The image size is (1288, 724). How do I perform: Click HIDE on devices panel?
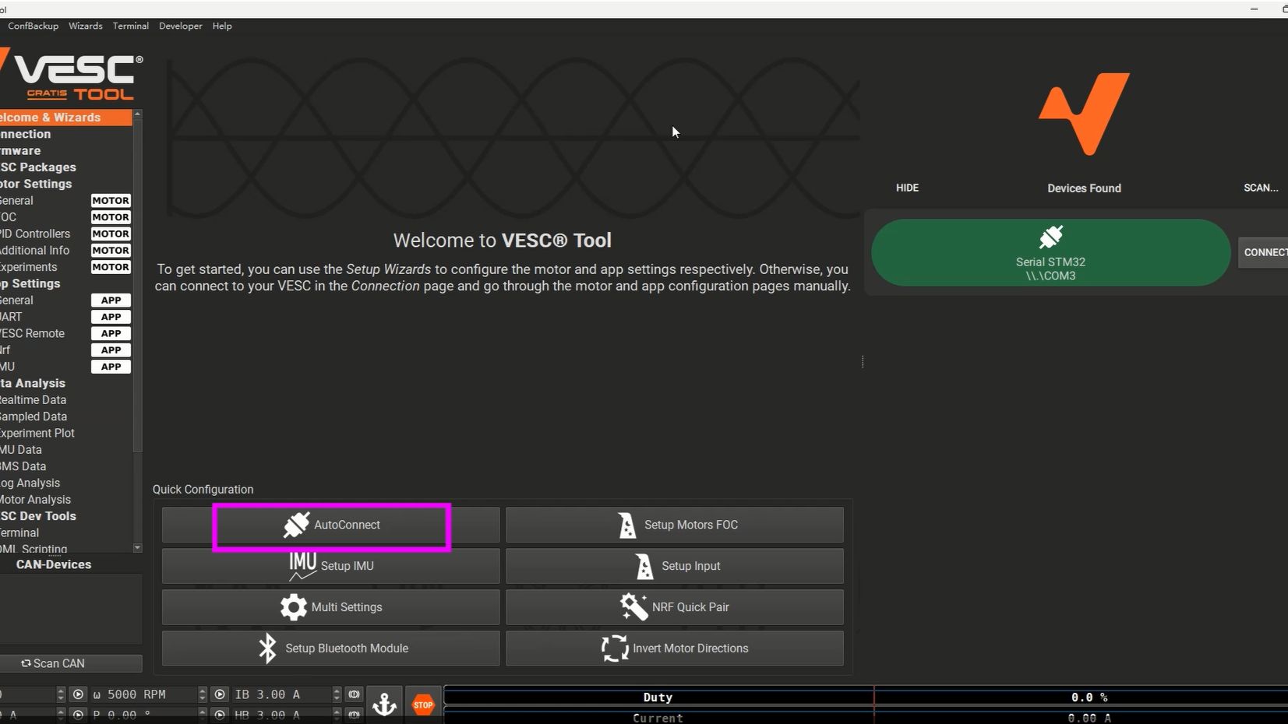[907, 188]
